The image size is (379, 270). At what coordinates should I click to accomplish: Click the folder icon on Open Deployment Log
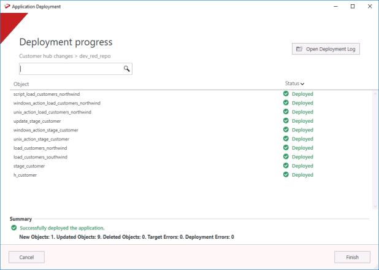pyautogui.click(x=299, y=49)
